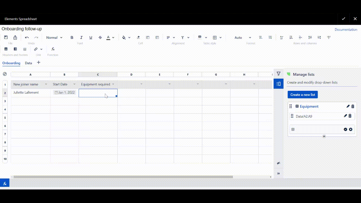Add a new sheet with plus tab
Viewport: 361px width, 203px height.
tap(39, 63)
